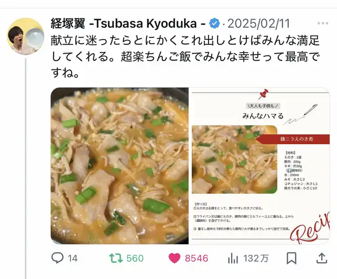337x279 pixels.
Task: Open the right recipe card image
Action: [x=260, y=166]
